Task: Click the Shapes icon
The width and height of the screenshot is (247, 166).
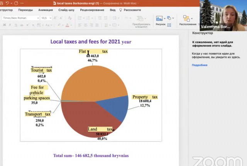Action: click(169, 18)
